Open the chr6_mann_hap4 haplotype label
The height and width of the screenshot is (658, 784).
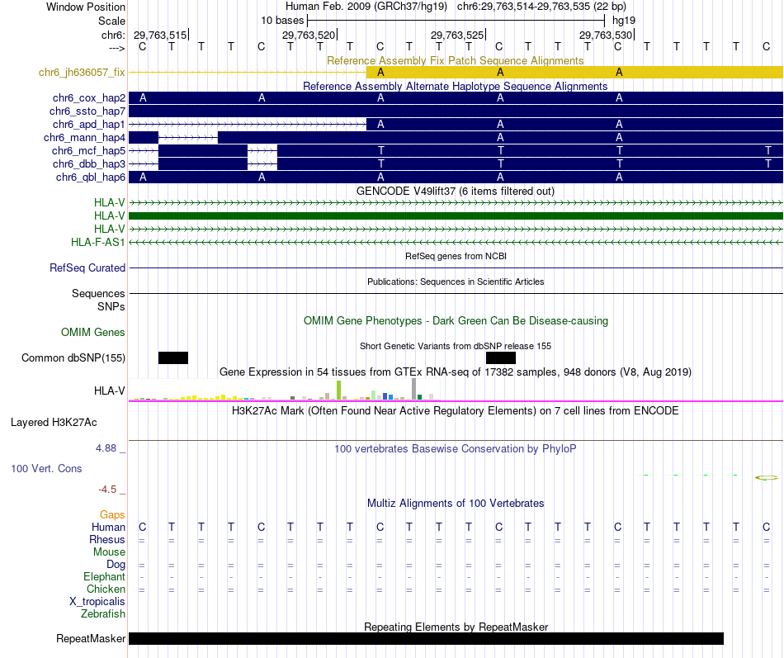click(x=84, y=137)
